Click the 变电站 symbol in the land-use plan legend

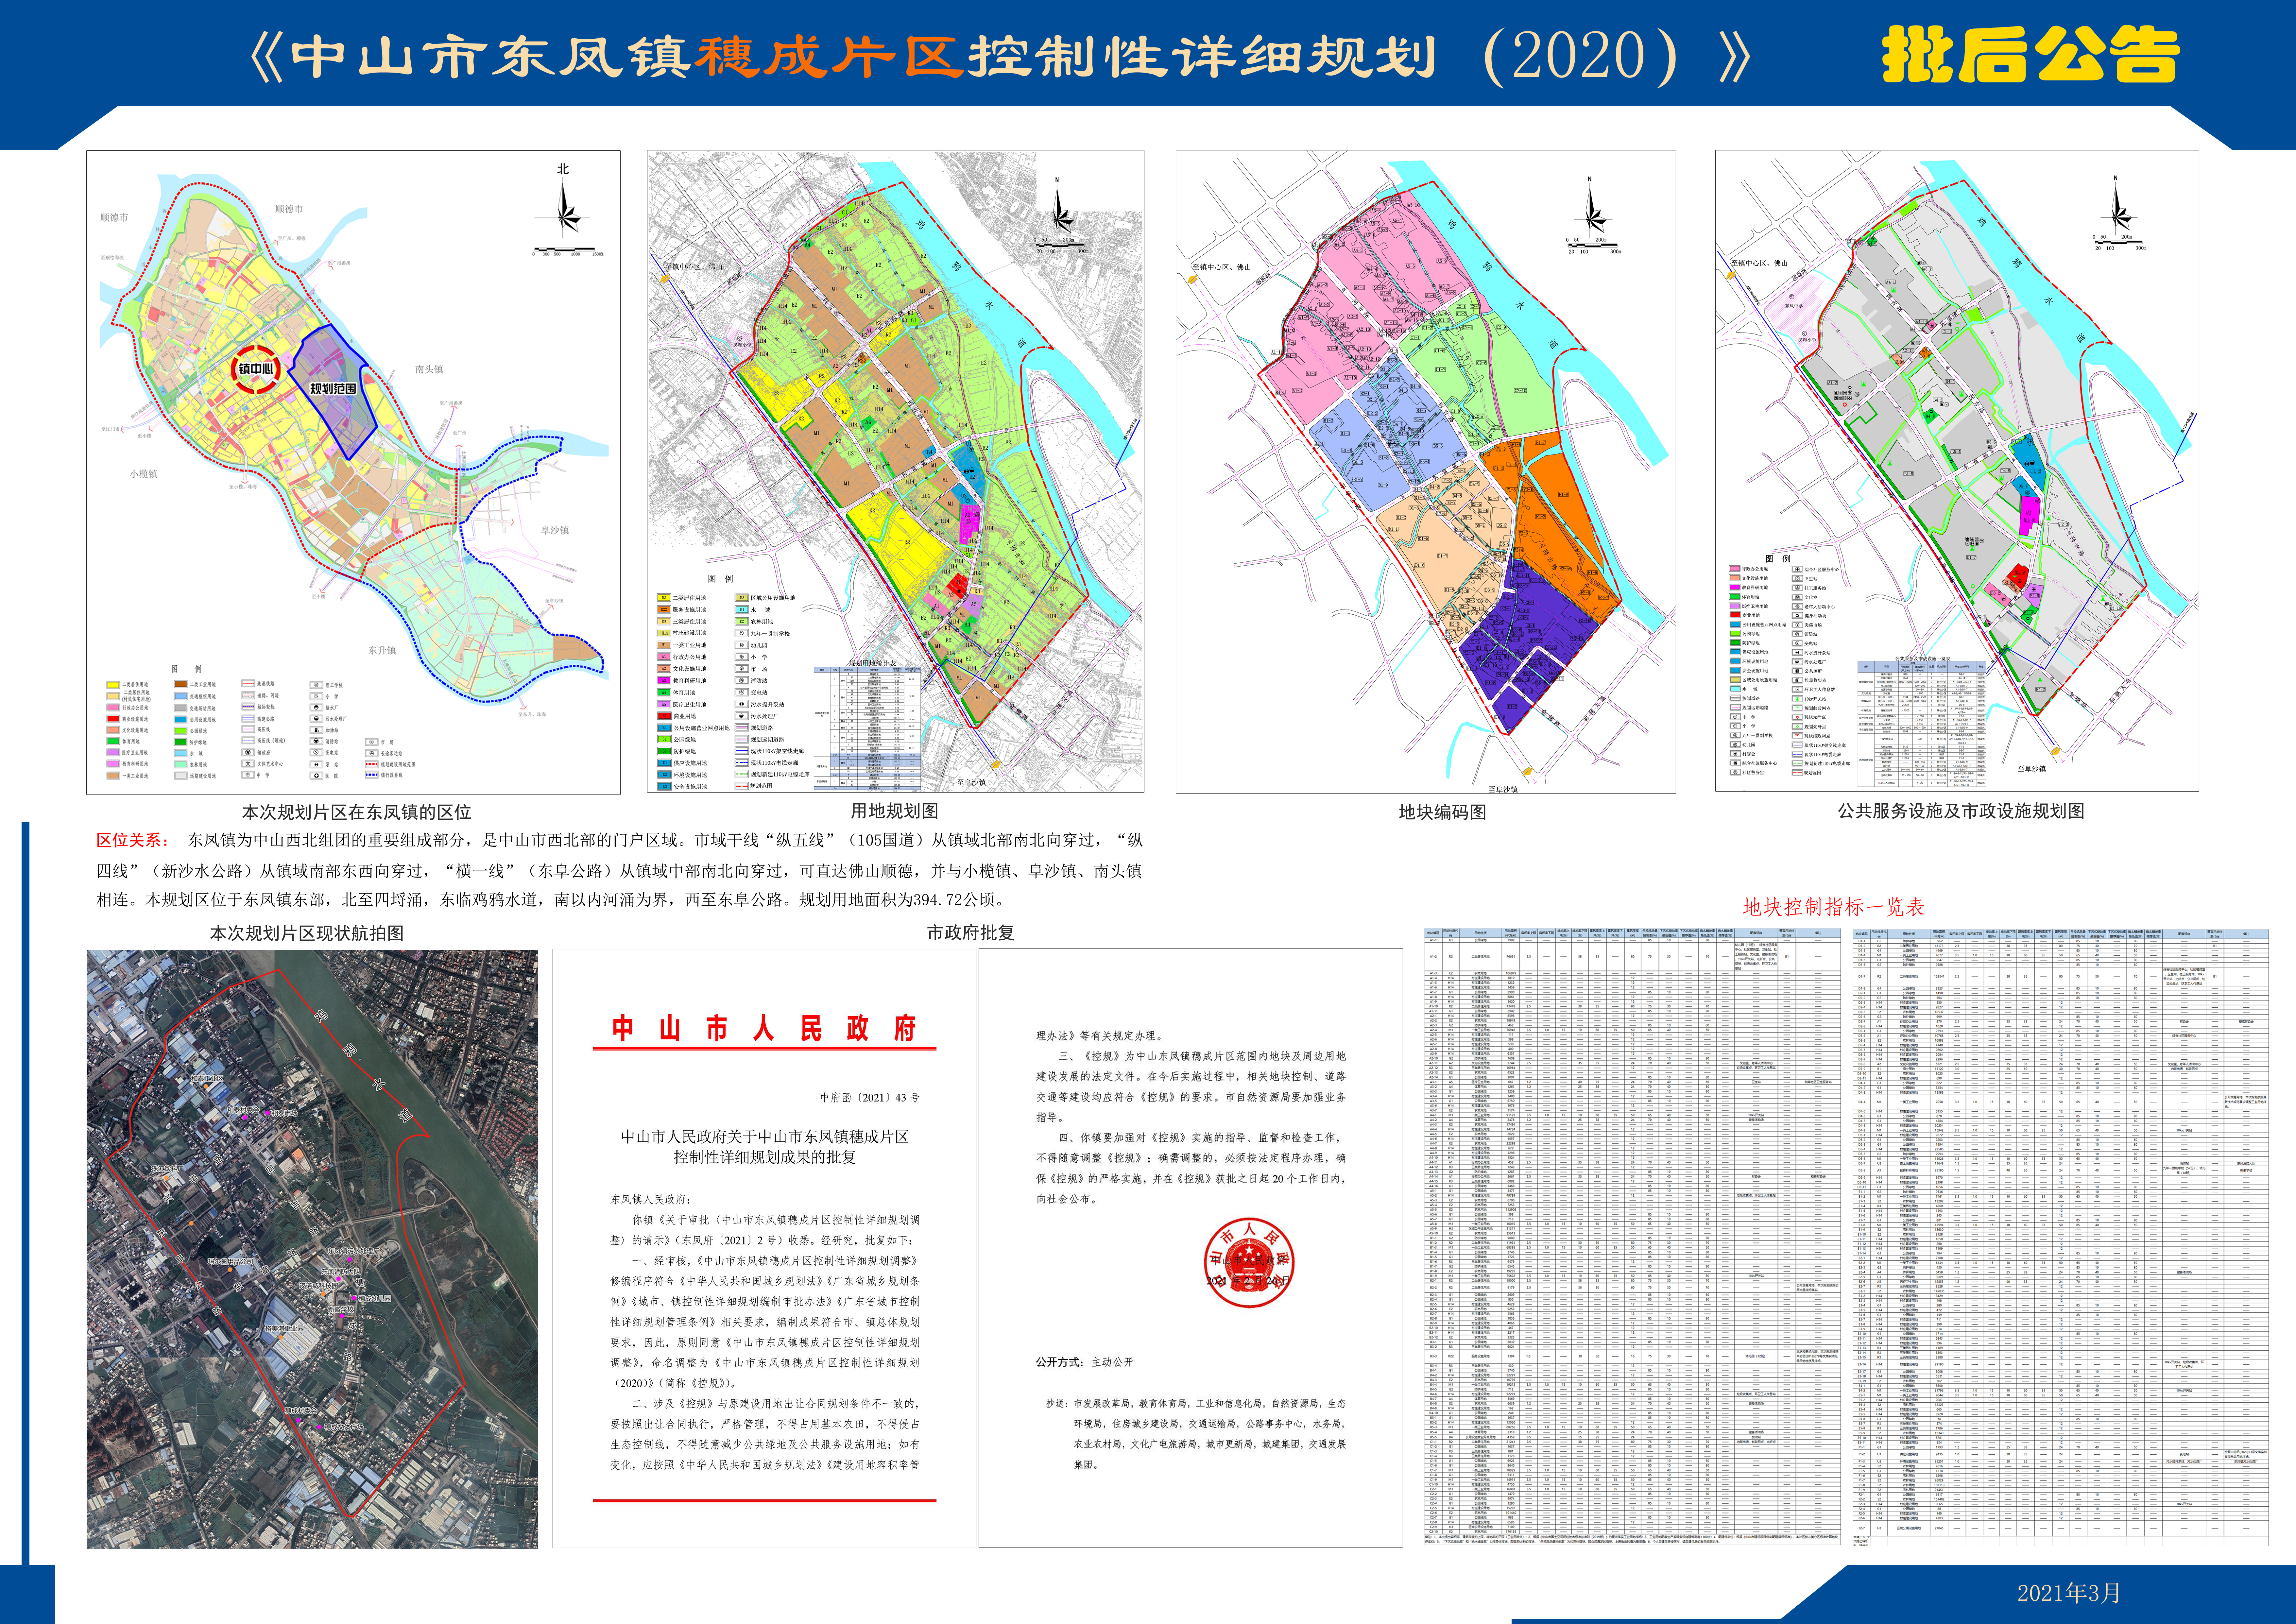click(x=742, y=692)
